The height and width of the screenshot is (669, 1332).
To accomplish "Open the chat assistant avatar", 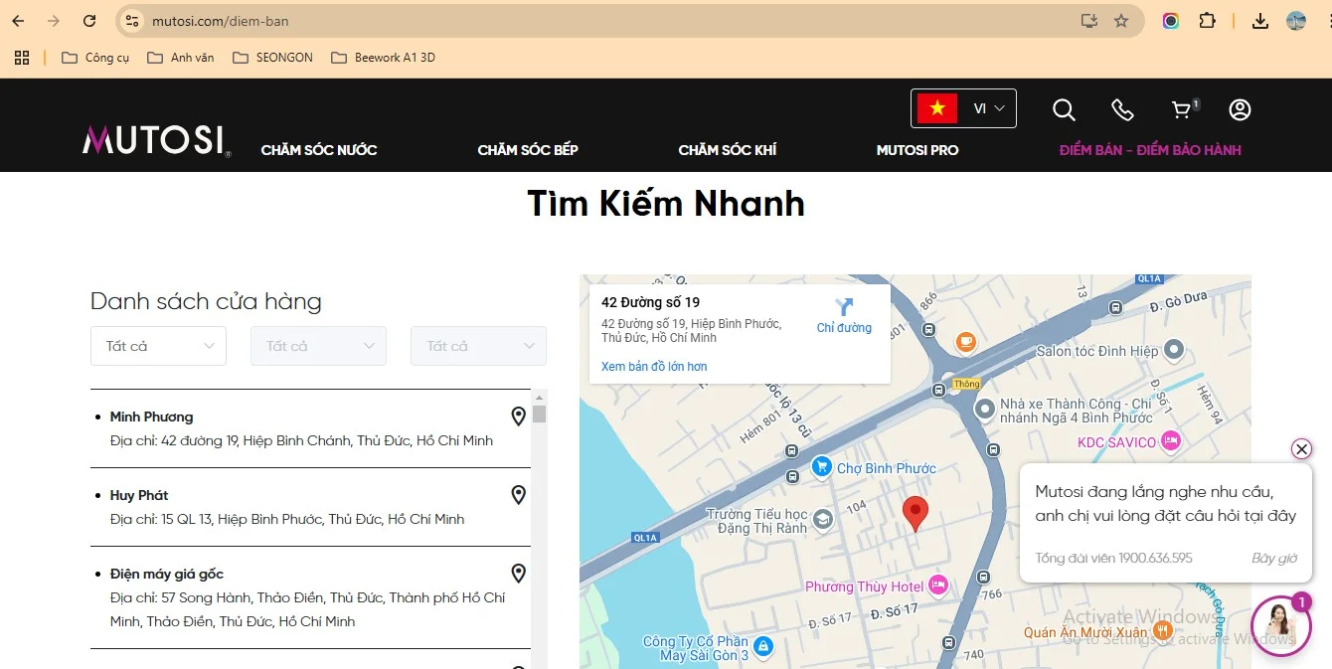I will pos(1280,626).
